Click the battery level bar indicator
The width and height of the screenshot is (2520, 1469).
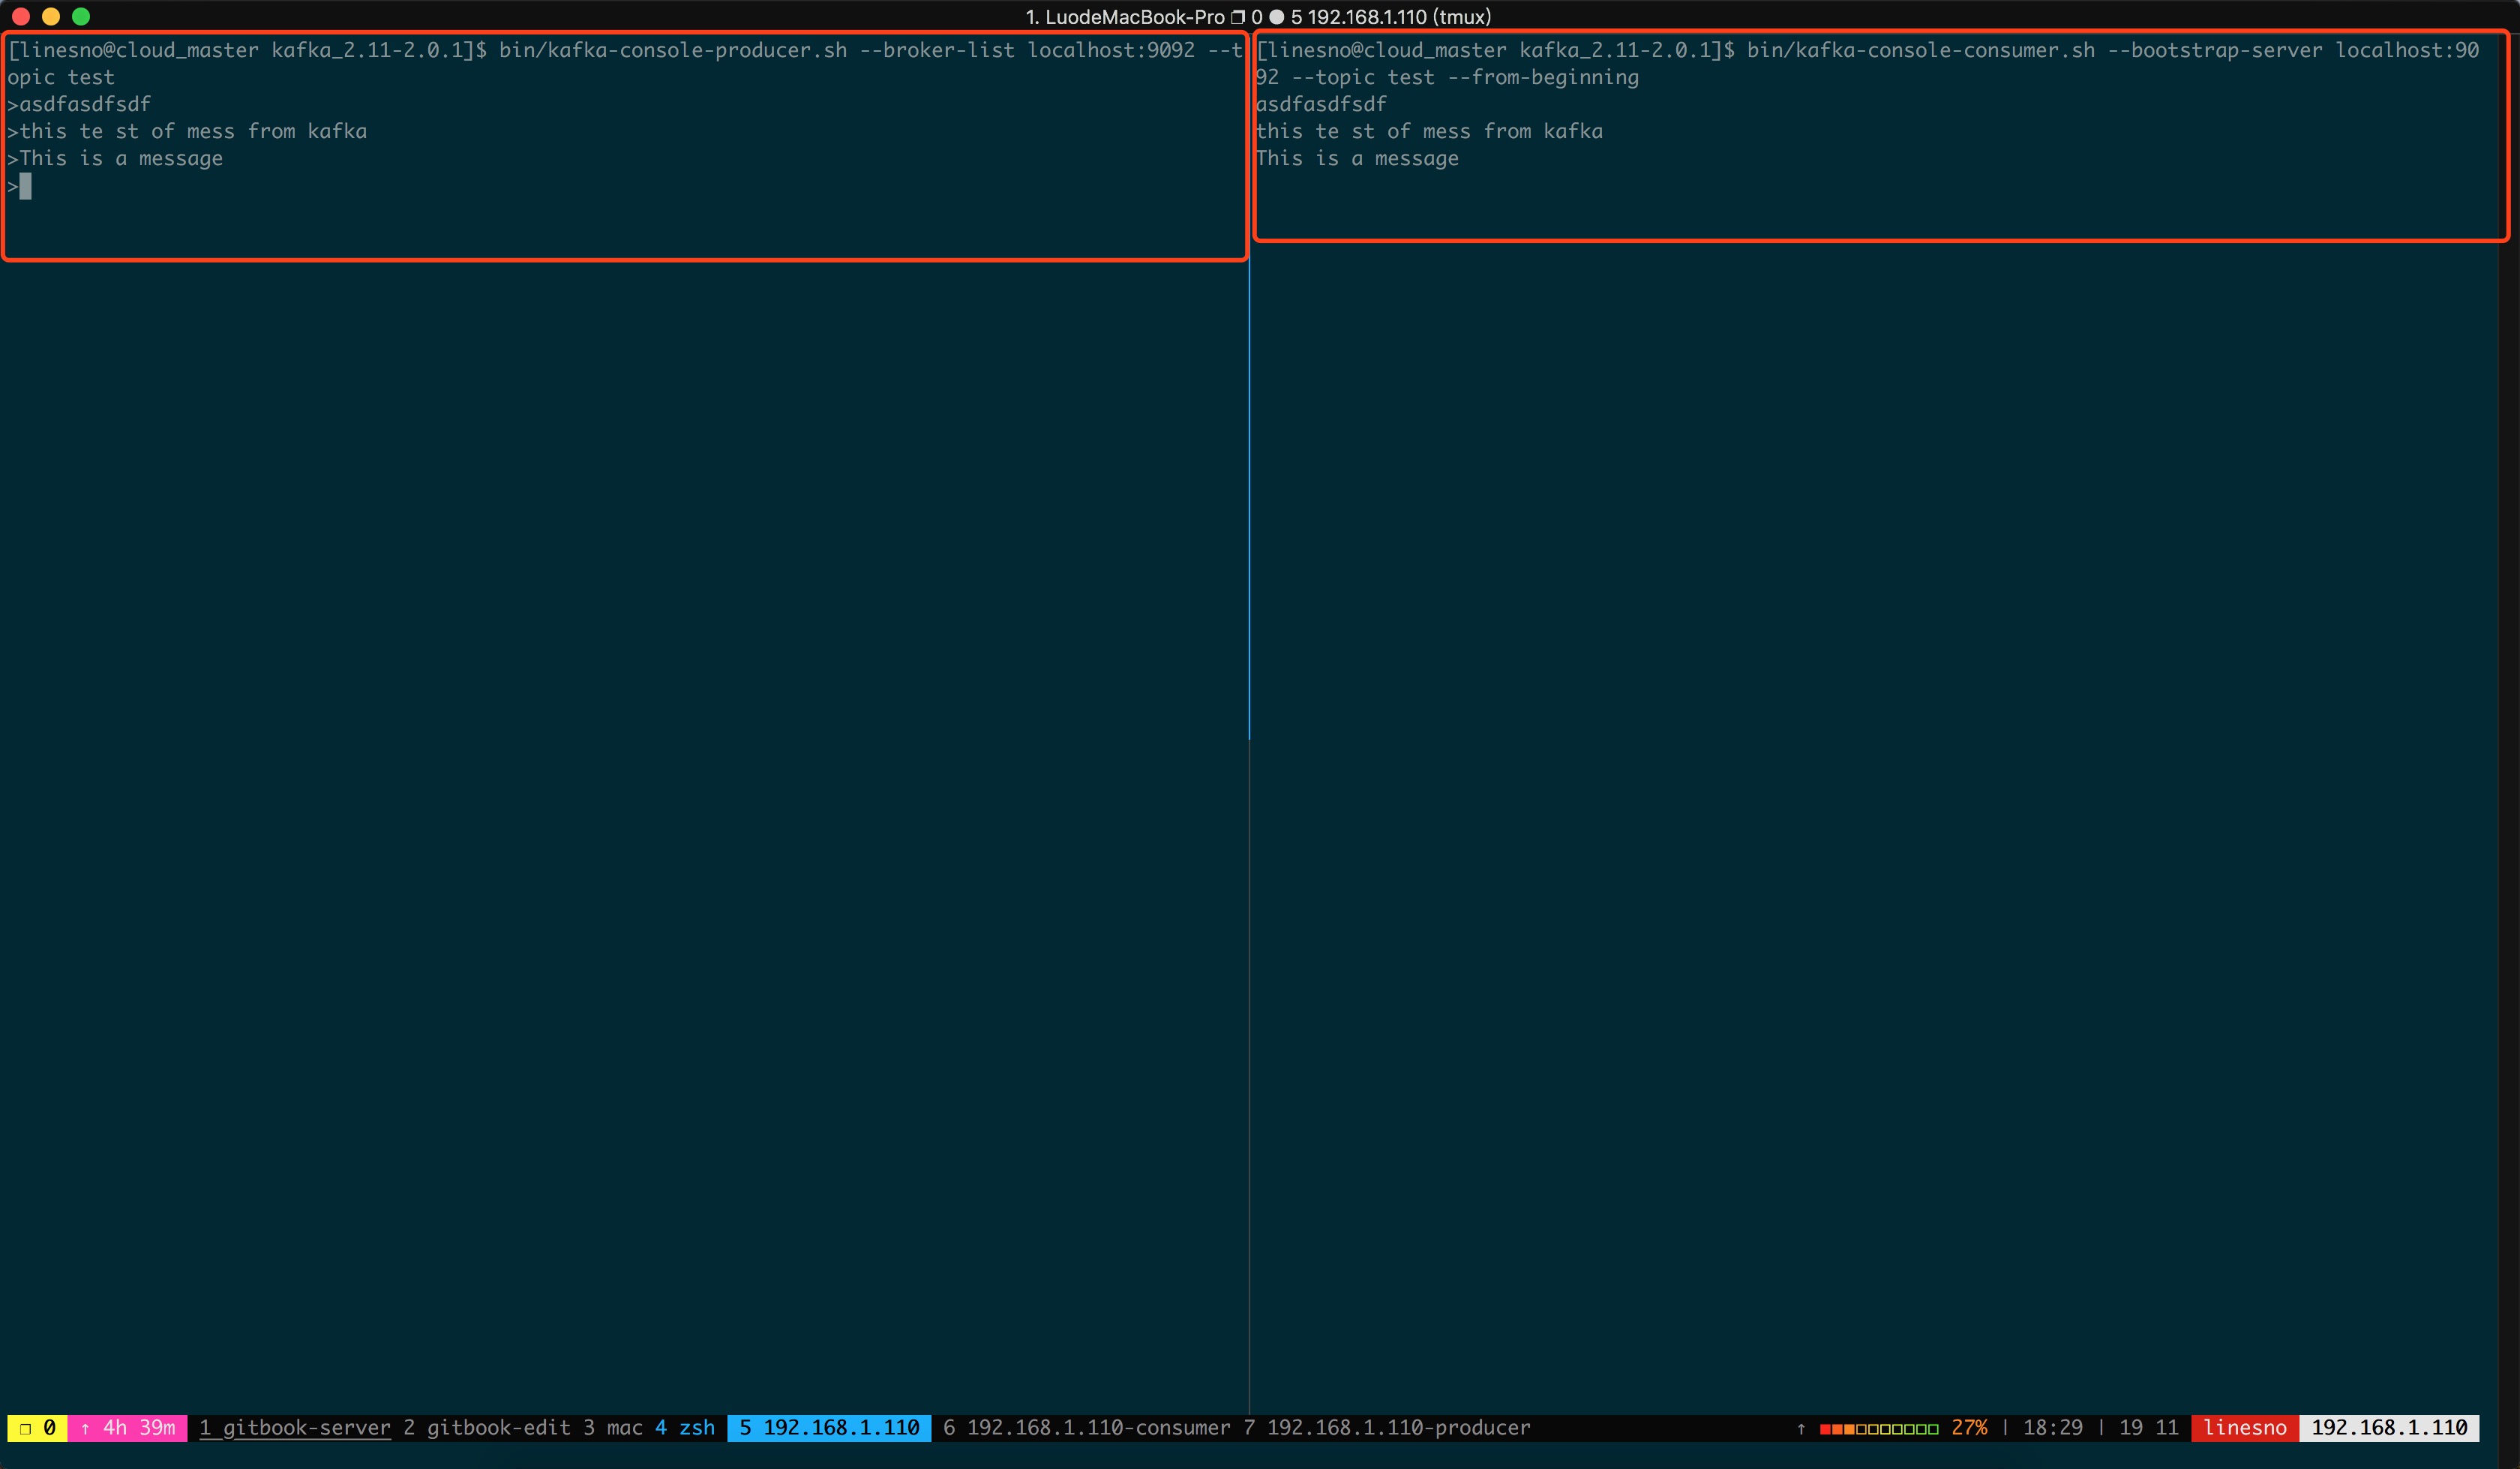[x=1878, y=1429]
